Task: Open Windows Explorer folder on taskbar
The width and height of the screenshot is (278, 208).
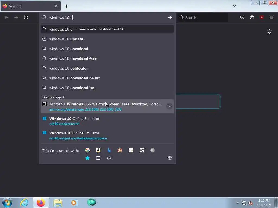Action: click(58, 203)
